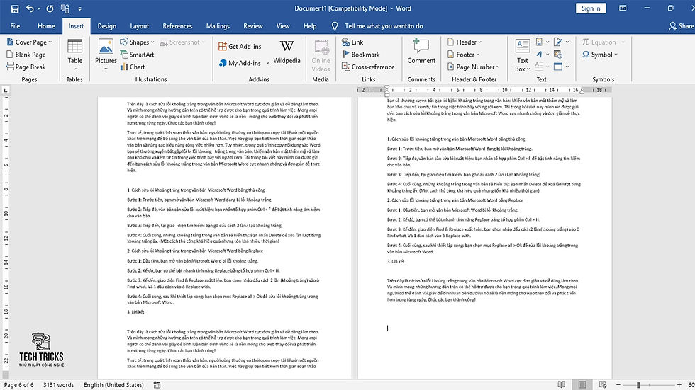Insert a Chart
Screen dimensions: 695x390
[x=133, y=67]
